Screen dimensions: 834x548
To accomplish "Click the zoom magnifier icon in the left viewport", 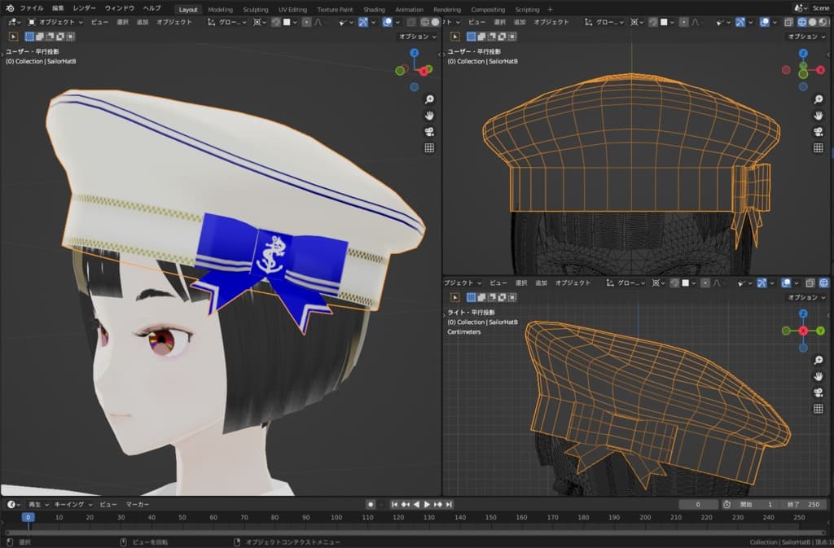I will (x=429, y=99).
